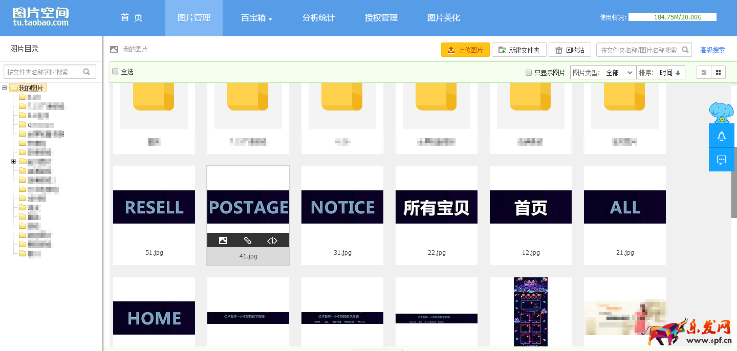Click the copy code icon on 41.jpg
This screenshot has height=351, width=737.
tap(272, 240)
